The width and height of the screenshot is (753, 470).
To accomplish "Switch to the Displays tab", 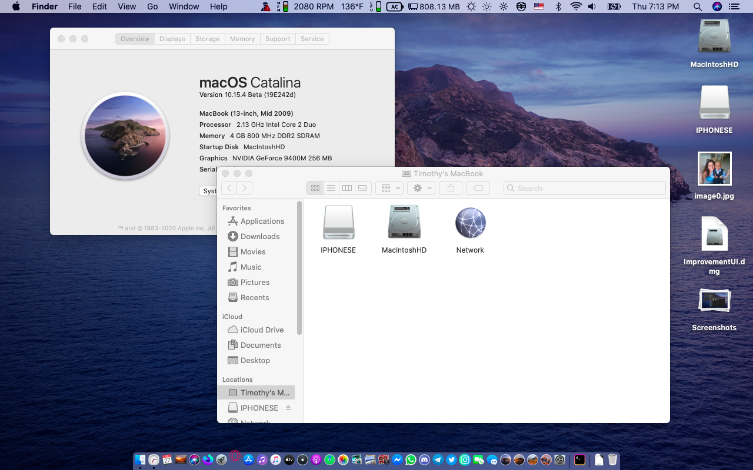I will (172, 39).
